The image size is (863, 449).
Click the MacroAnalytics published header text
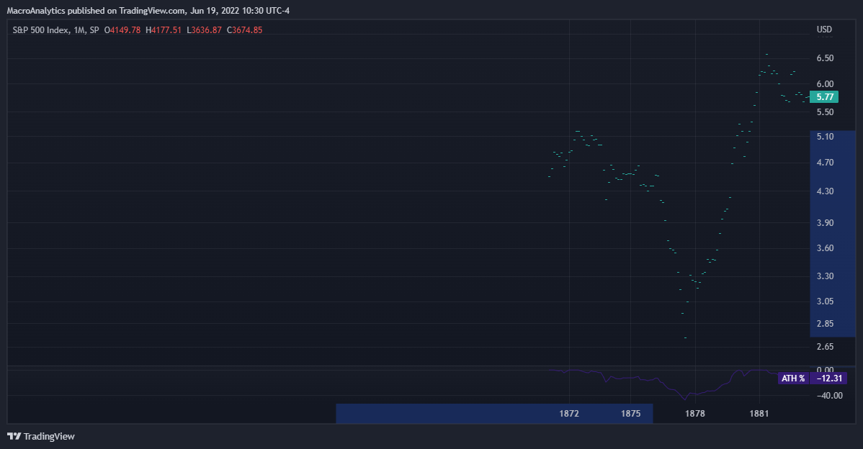click(x=148, y=11)
